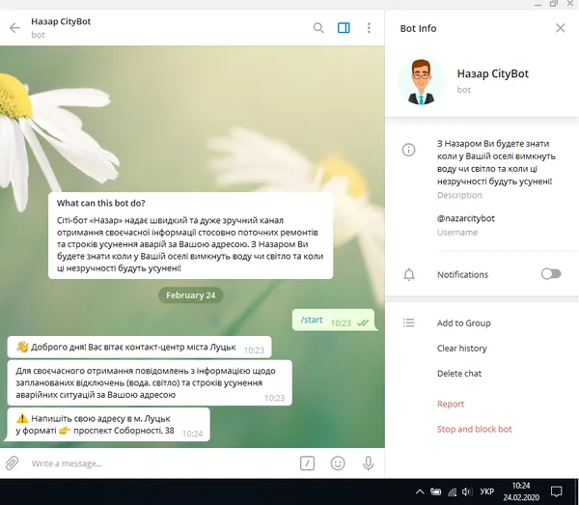Viewport: 579px width, 505px height.
Task: Toggle the Notifications switch
Action: 551,274
